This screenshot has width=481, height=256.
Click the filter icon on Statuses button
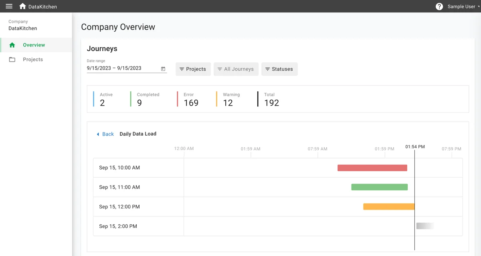tap(267, 69)
